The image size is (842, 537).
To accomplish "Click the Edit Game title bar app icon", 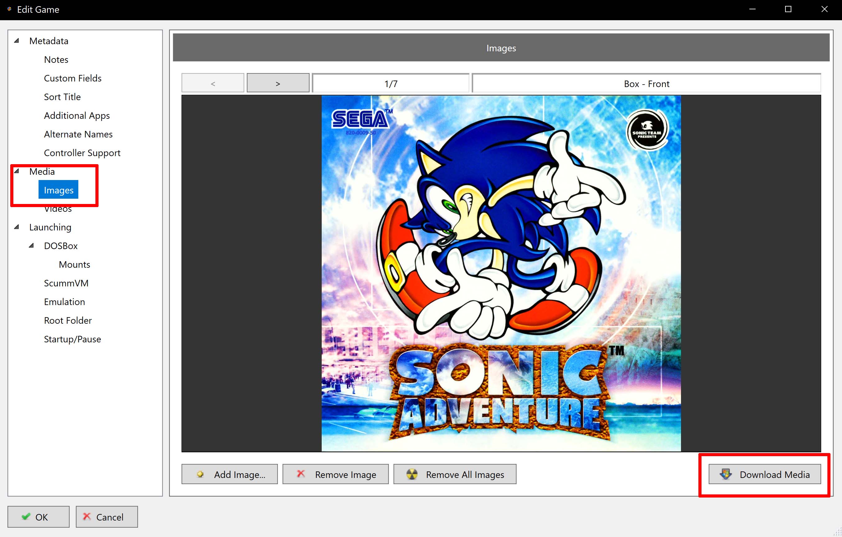I will pos(9,9).
